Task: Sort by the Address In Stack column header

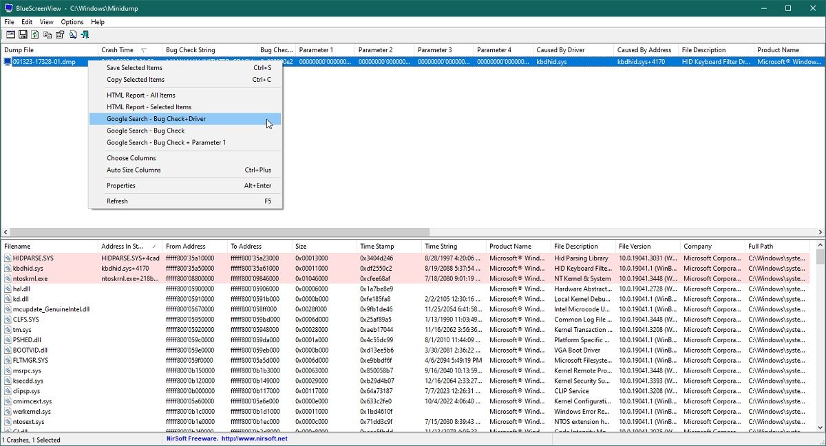Action: point(122,246)
